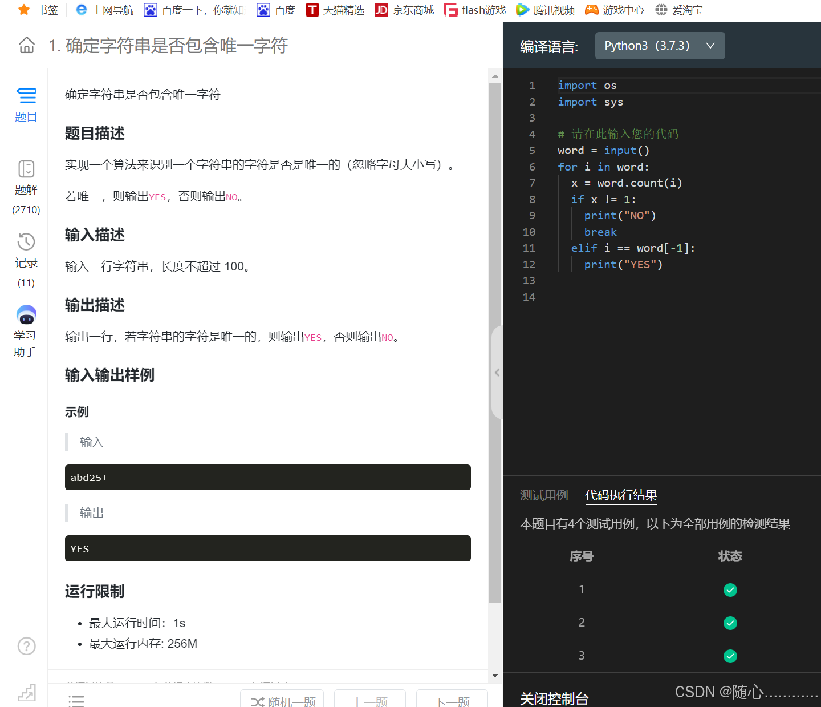Click the 'print("NO")' code line
This screenshot has width=821, height=707.
click(620, 216)
